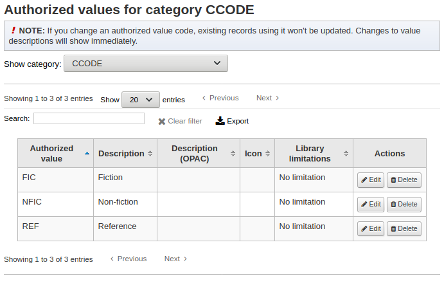Edit the REF authorized value
This screenshot has height=285, width=444.
coord(371,229)
